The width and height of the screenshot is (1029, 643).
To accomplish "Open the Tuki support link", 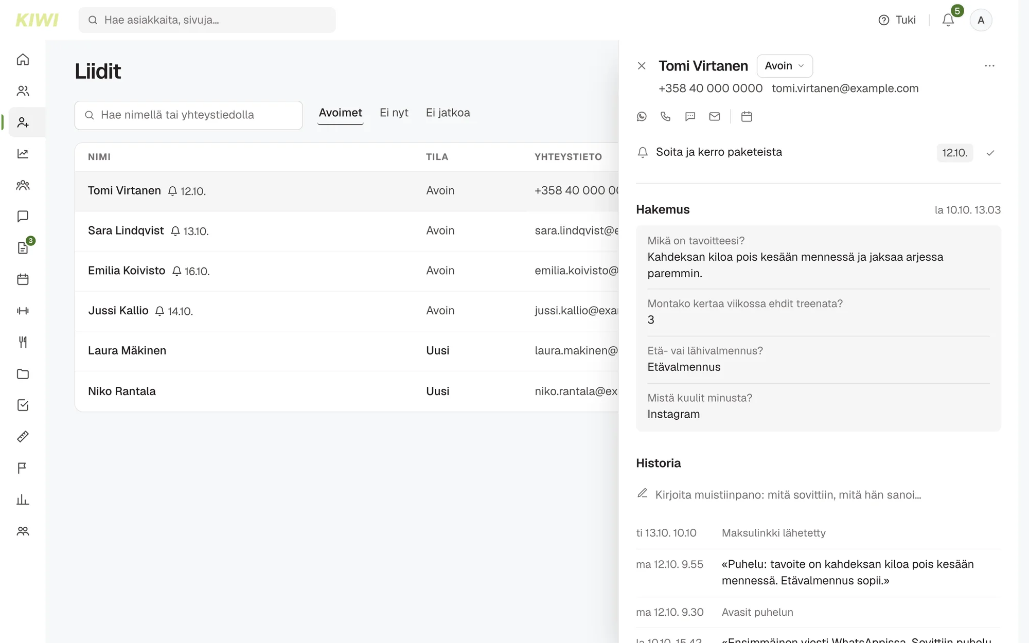I will [897, 20].
